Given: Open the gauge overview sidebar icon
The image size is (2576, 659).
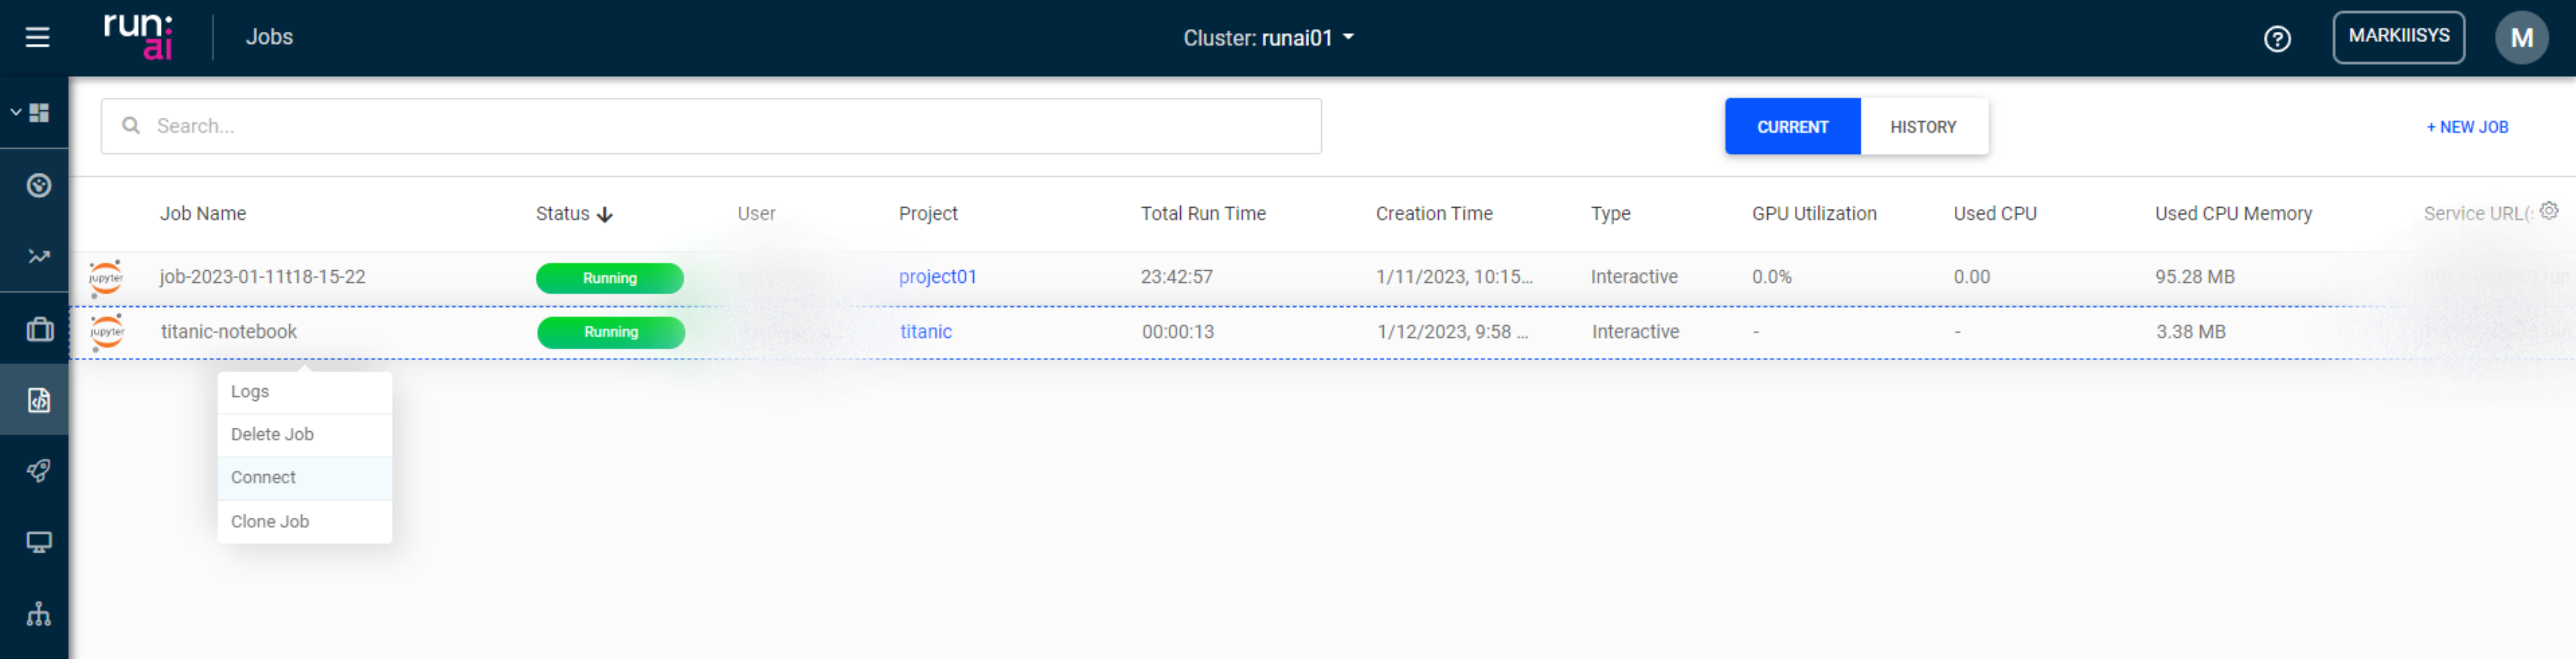Looking at the screenshot, I should tap(39, 185).
